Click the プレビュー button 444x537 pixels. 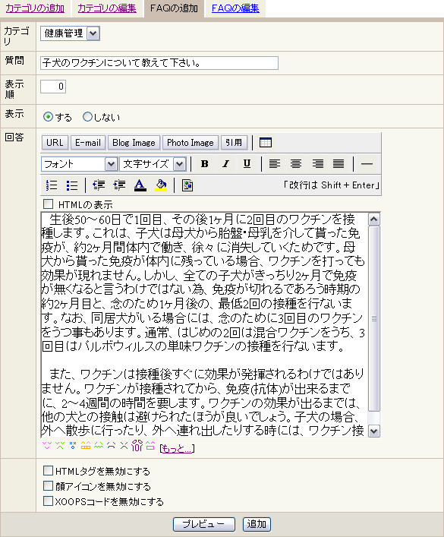pyautogui.click(x=203, y=524)
